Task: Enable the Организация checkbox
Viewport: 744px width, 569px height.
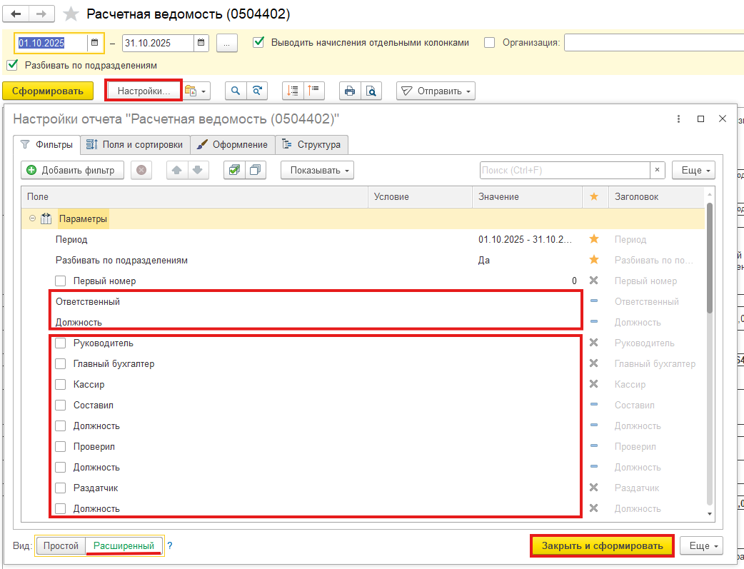Action: coord(489,43)
